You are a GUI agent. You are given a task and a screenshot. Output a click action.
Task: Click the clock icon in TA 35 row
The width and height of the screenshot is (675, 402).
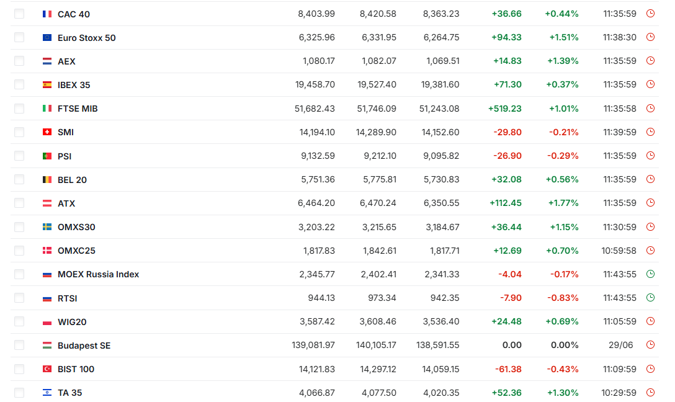pyautogui.click(x=650, y=392)
